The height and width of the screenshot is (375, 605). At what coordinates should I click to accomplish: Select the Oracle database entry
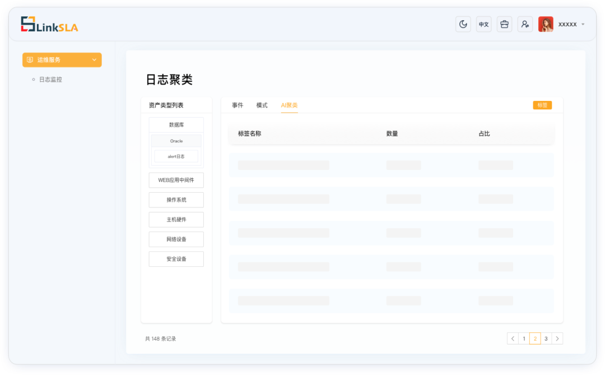[x=176, y=141]
